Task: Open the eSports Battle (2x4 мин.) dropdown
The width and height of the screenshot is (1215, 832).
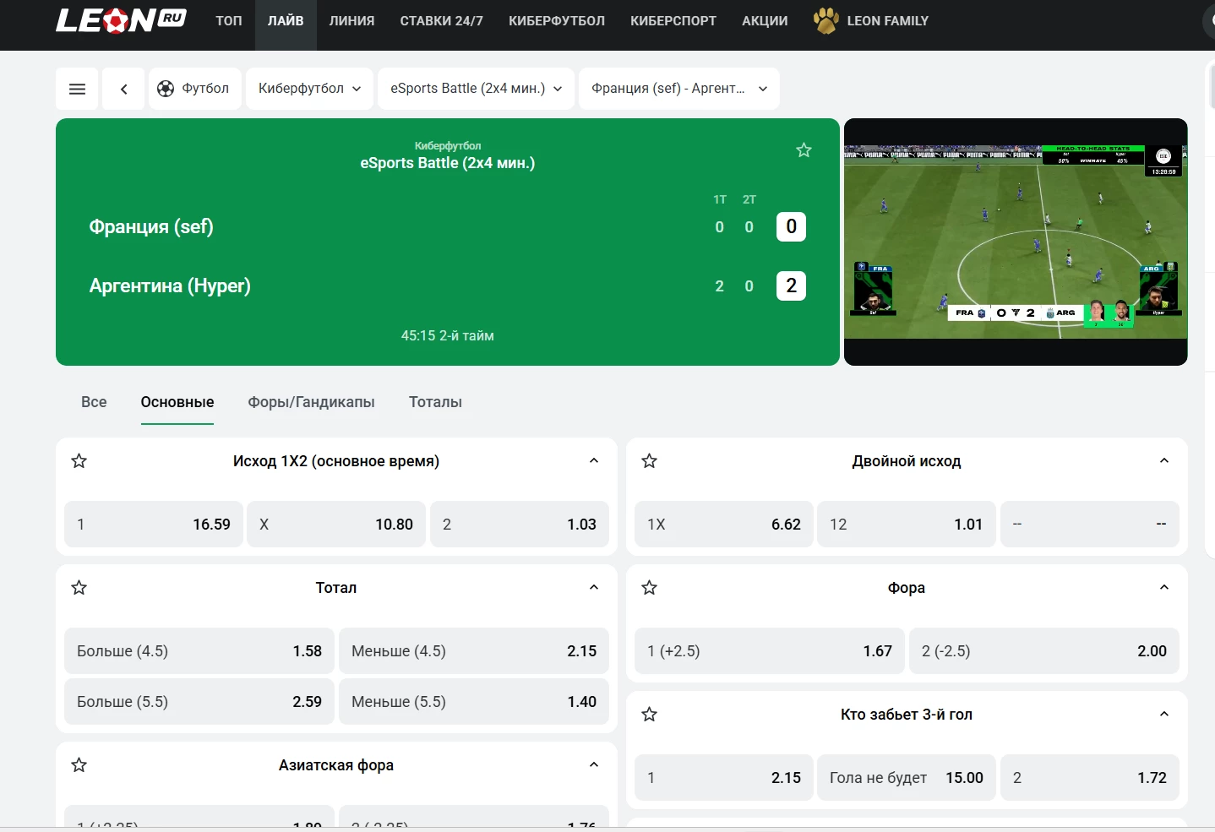Action: tap(476, 89)
